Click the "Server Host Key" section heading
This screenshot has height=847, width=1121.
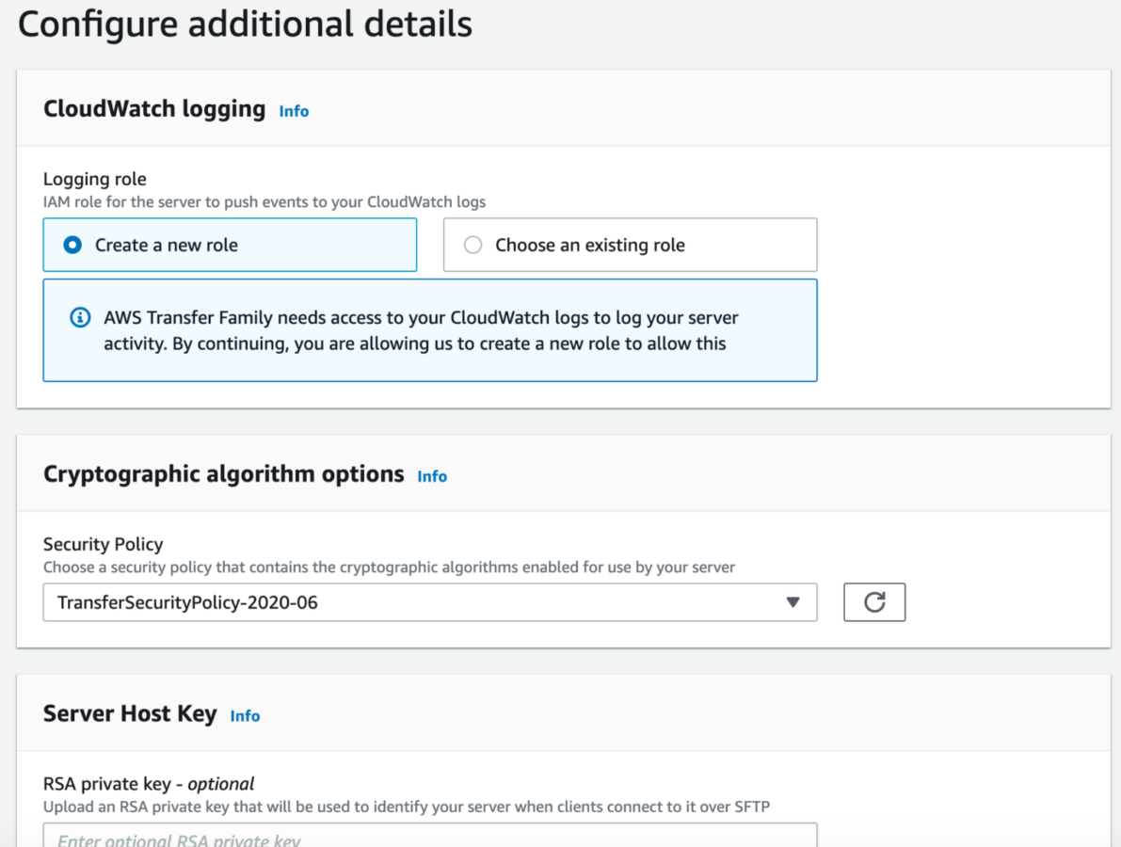130,714
